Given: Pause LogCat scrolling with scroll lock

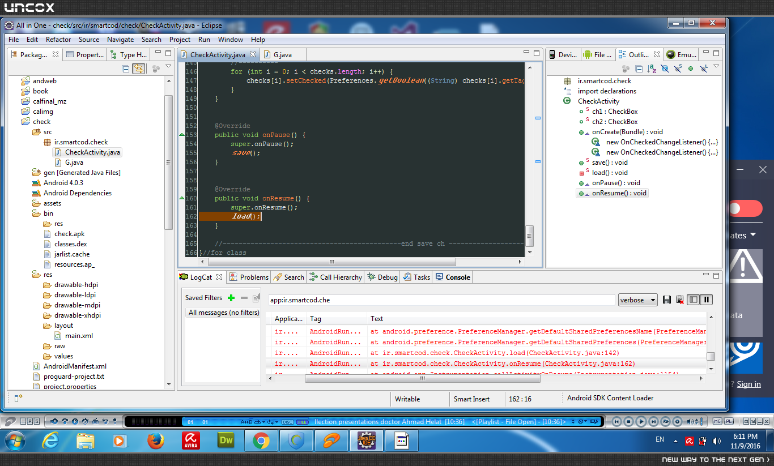Looking at the screenshot, I should pyautogui.click(x=706, y=300).
